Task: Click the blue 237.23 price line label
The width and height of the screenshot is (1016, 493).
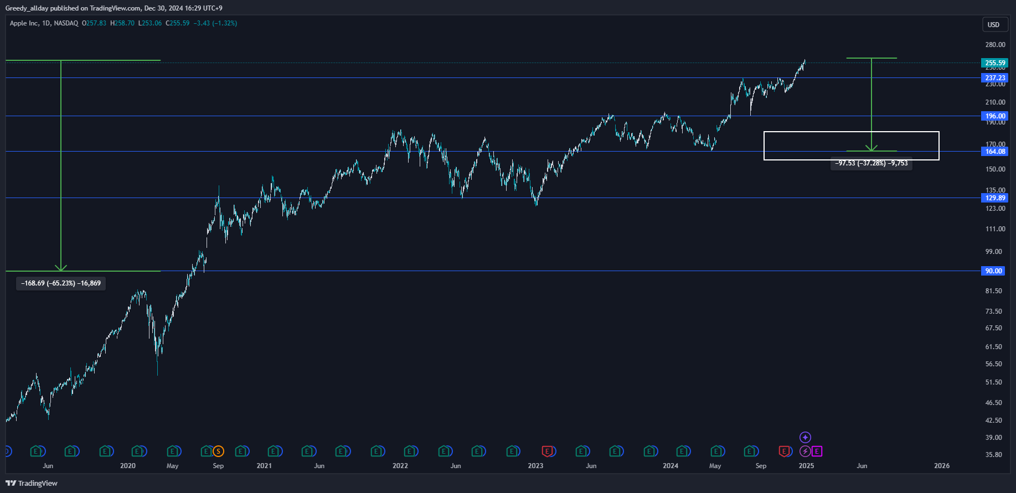Action: (994, 78)
